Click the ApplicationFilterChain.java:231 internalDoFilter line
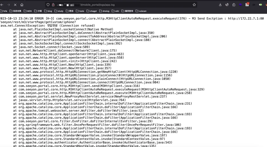Image resolution: width=267 pixels, height=147 pixels. click(x=103, y=103)
